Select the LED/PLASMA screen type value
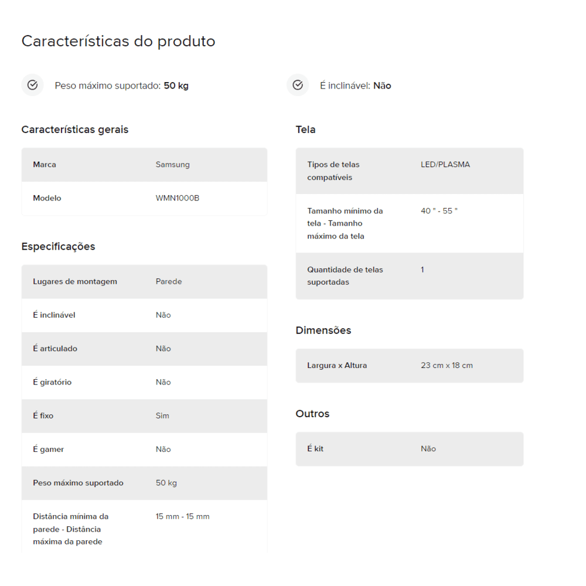 445,165
